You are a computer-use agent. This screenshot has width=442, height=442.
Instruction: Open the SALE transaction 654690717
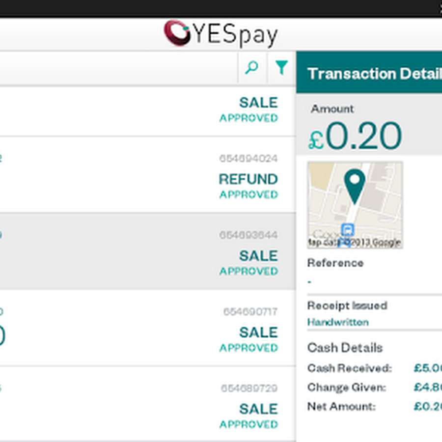coord(147,328)
